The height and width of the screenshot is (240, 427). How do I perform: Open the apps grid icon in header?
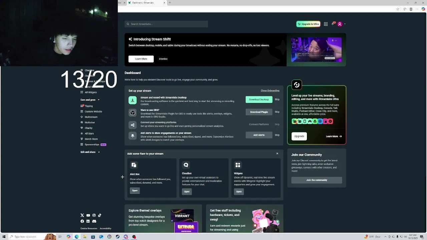pyautogui.click(x=326, y=24)
